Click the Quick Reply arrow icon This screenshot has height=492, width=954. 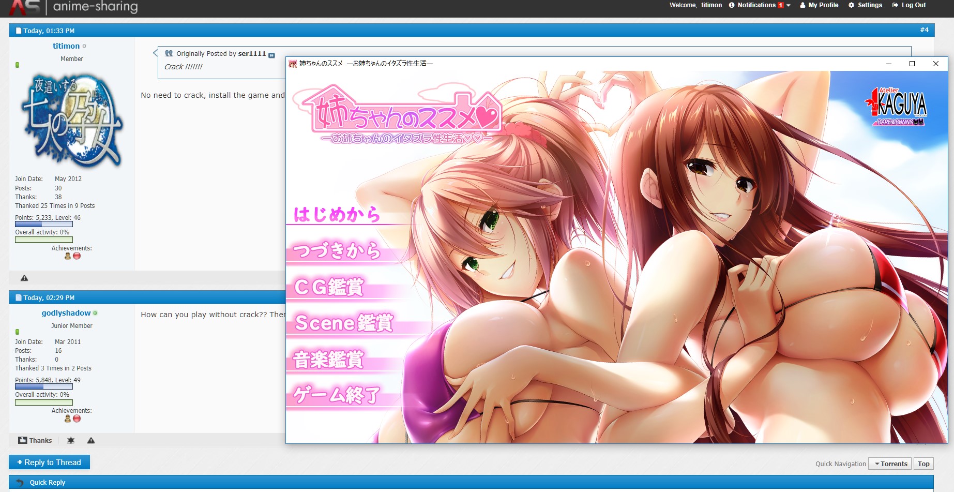[x=20, y=482]
